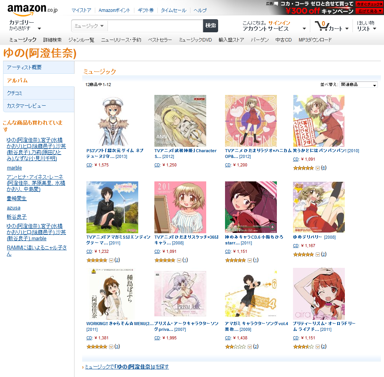Expand the カテゴリーからさがす menu
The height and width of the screenshot is (377, 384).
(x=25, y=25)
